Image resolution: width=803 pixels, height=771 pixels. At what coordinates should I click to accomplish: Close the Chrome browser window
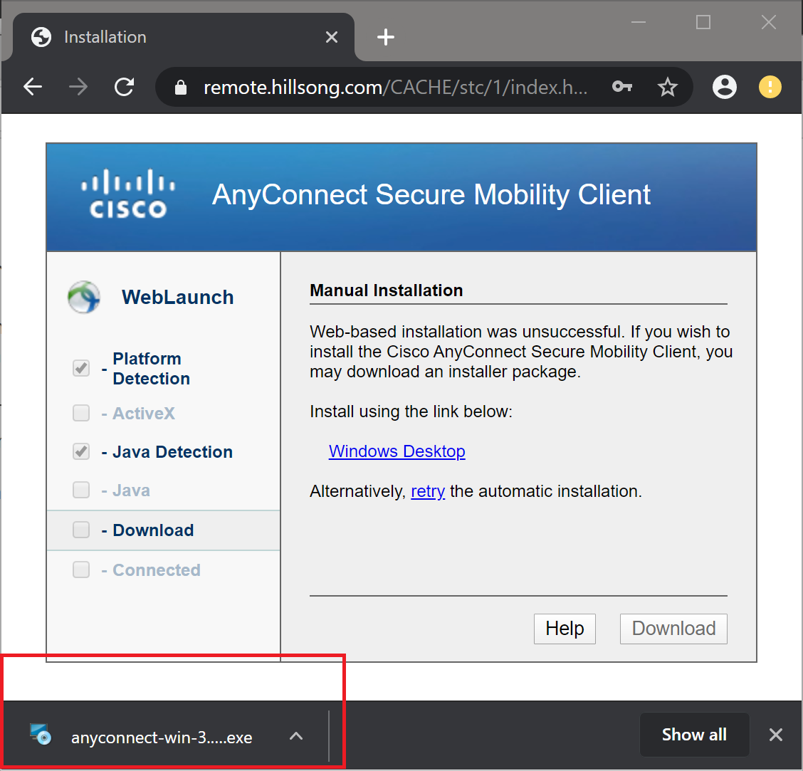[x=768, y=22]
